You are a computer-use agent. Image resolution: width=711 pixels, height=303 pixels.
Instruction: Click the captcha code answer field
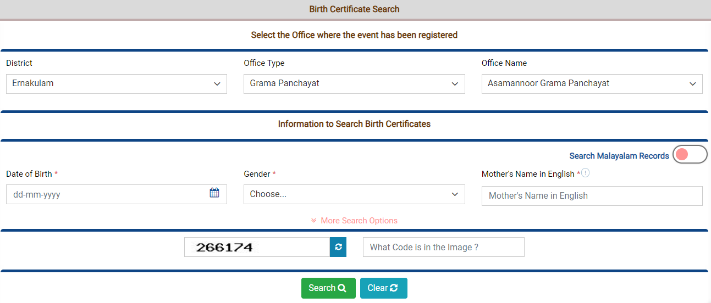444,247
